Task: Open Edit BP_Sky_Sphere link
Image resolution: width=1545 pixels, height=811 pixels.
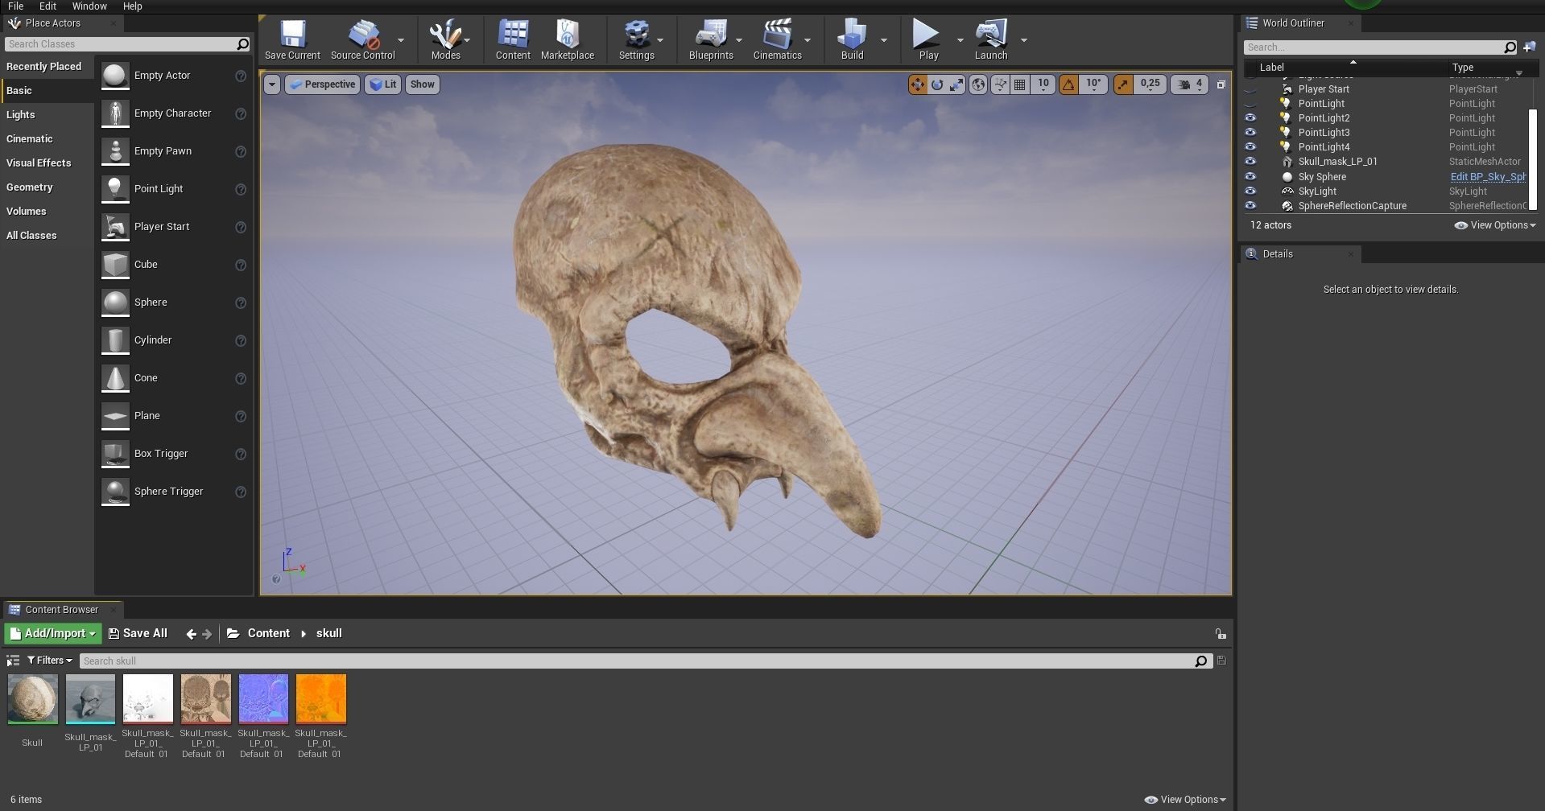Action: point(1487,177)
